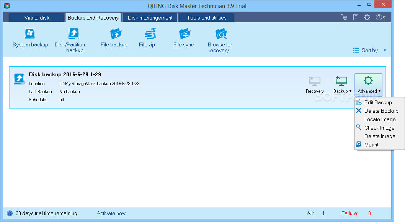Open the File zip tool
The width and height of the screenshot is (405, 222).
pyautogui.click(x=147, y=38)
